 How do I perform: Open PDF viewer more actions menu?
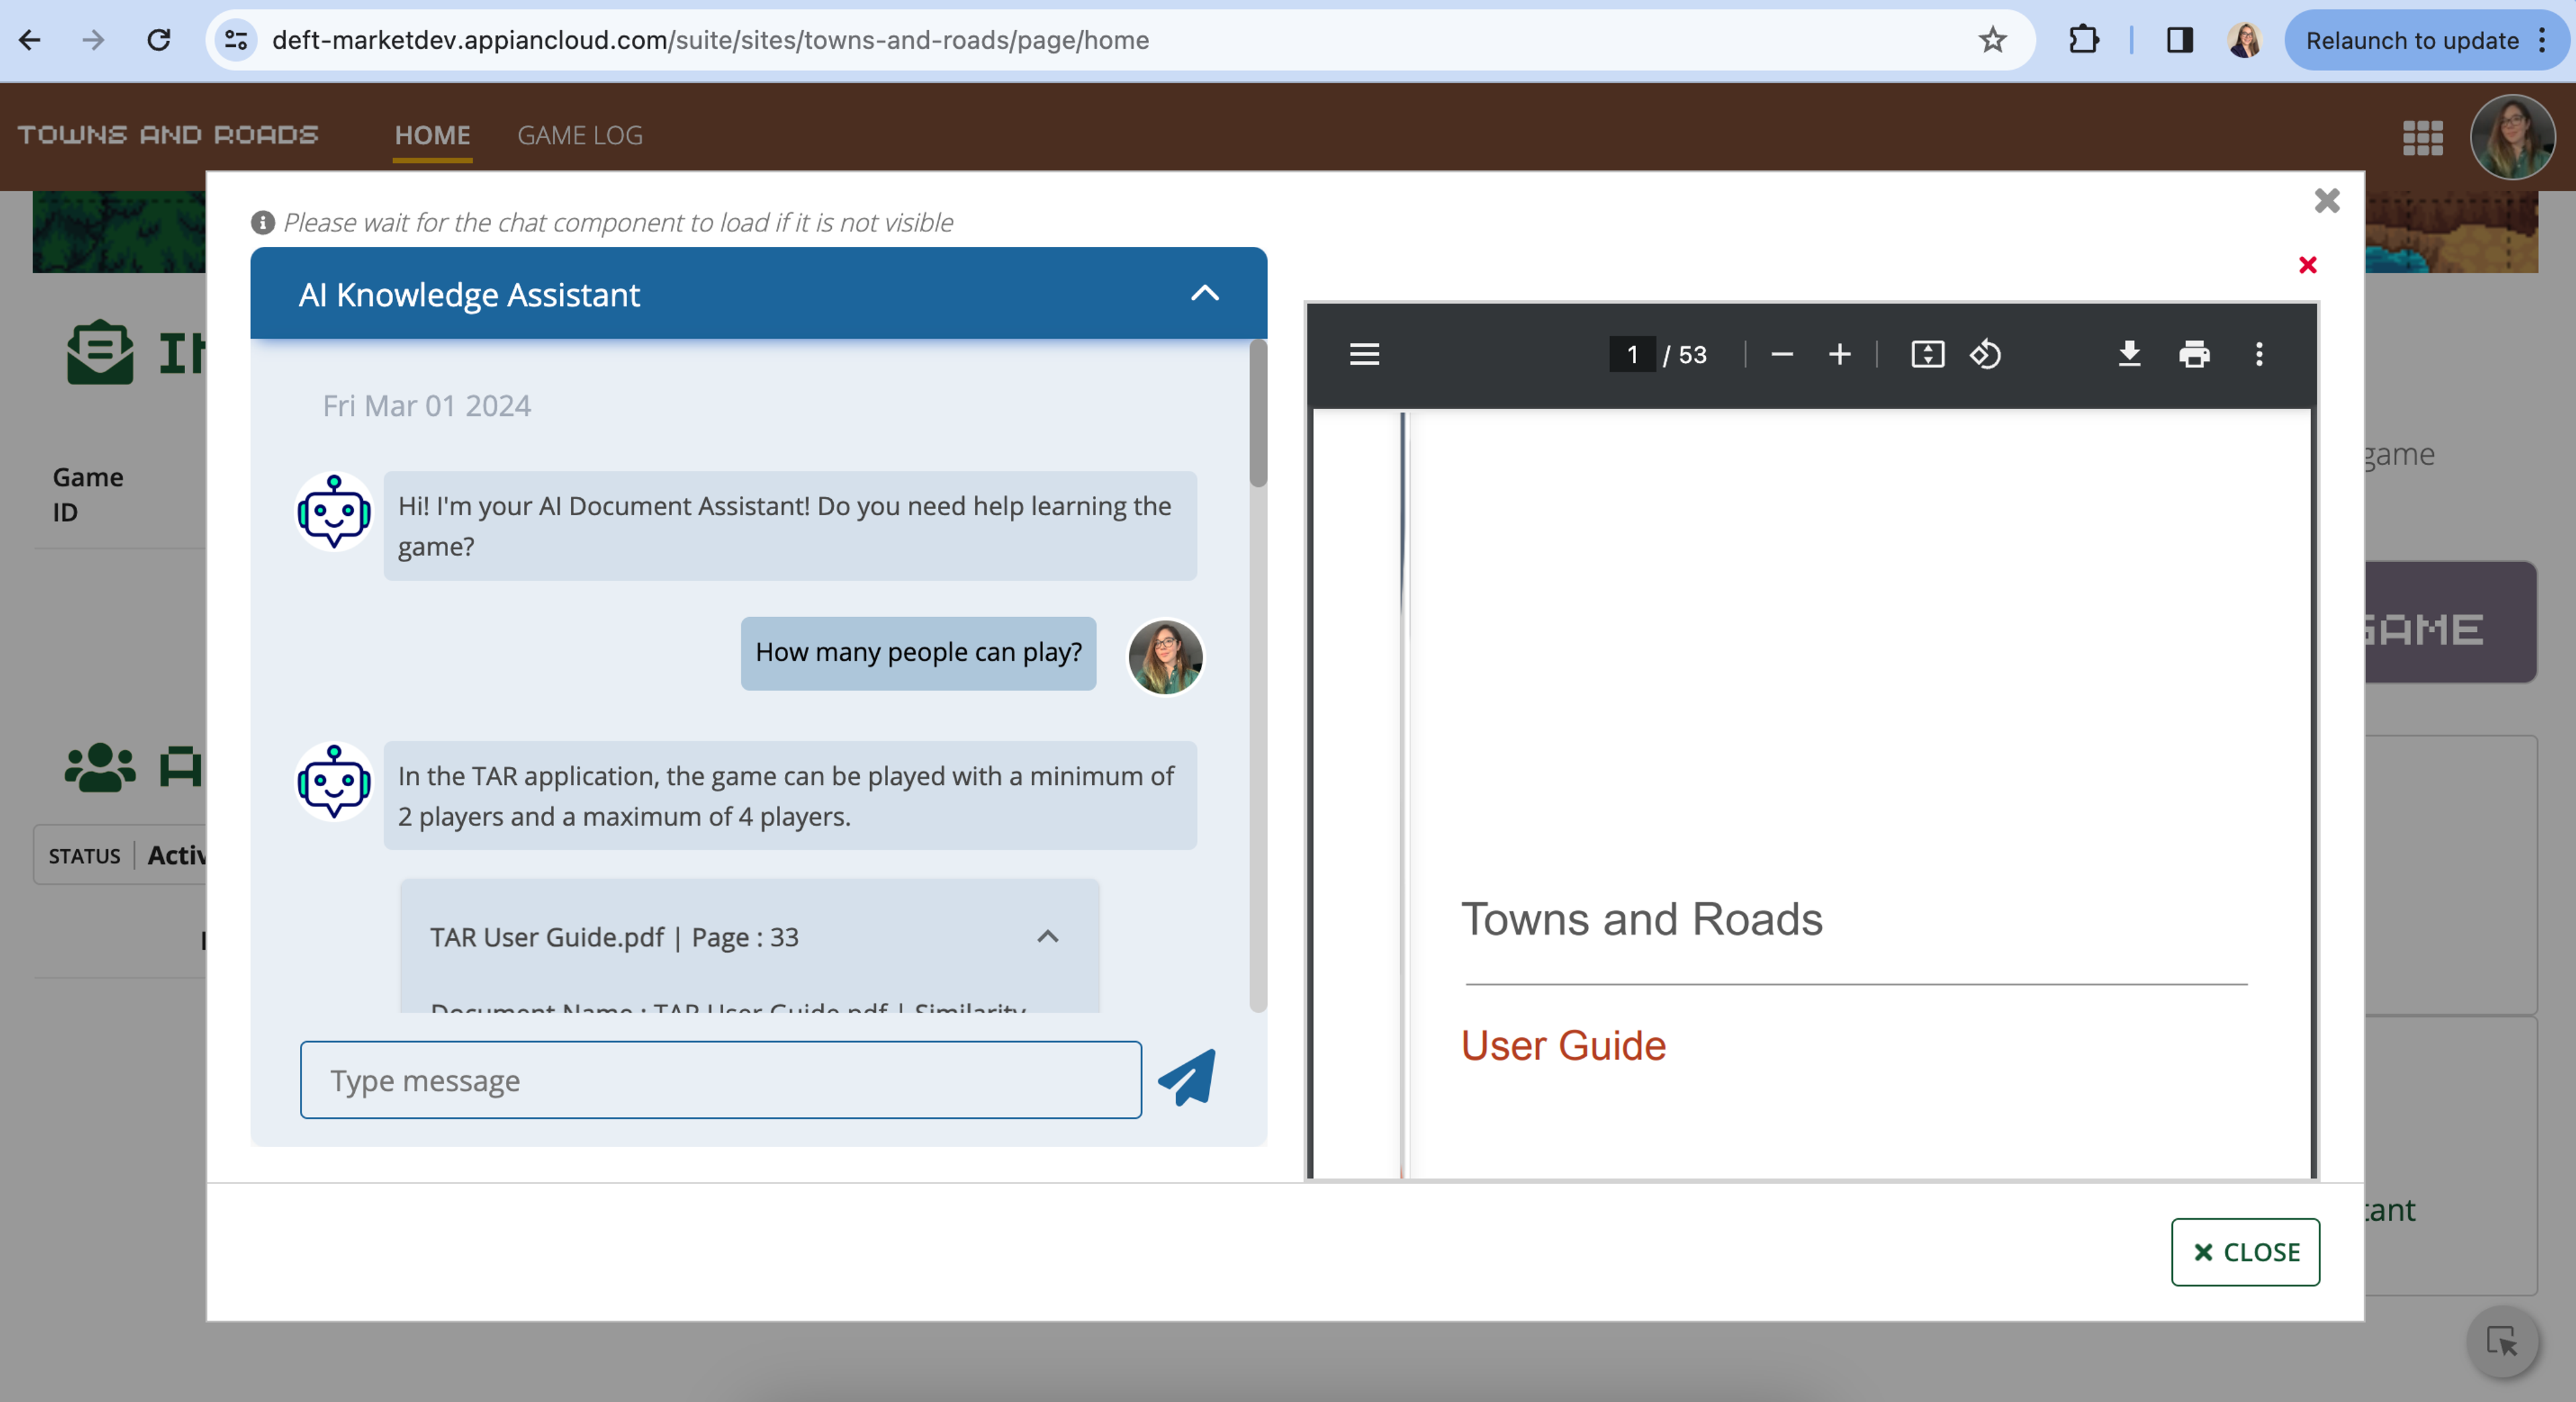click(2259, 355)
